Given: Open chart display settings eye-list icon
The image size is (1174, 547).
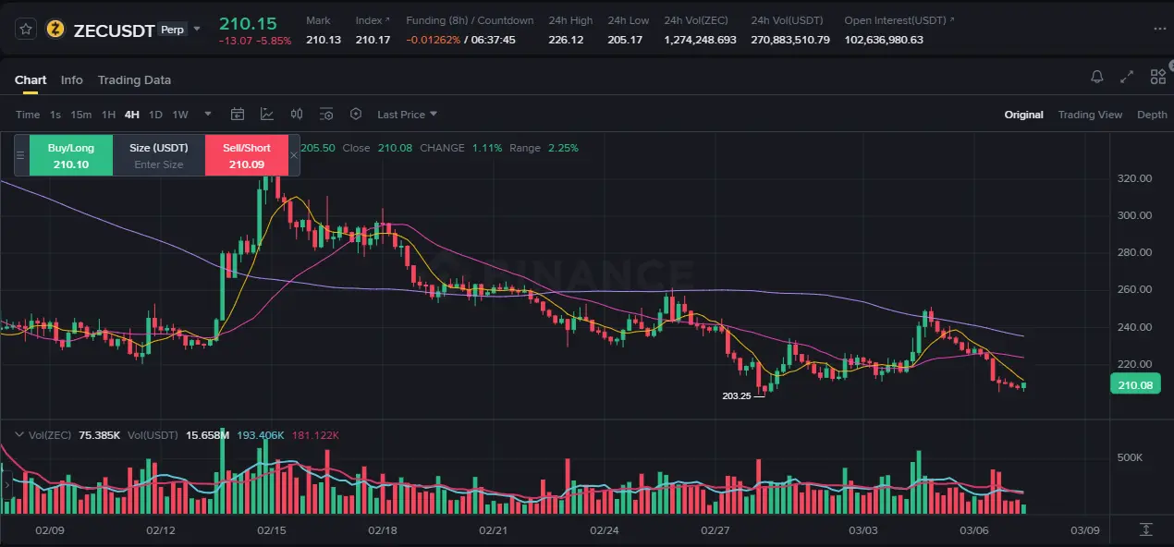Looking at the screenshot, I should [x=326, y=115].
